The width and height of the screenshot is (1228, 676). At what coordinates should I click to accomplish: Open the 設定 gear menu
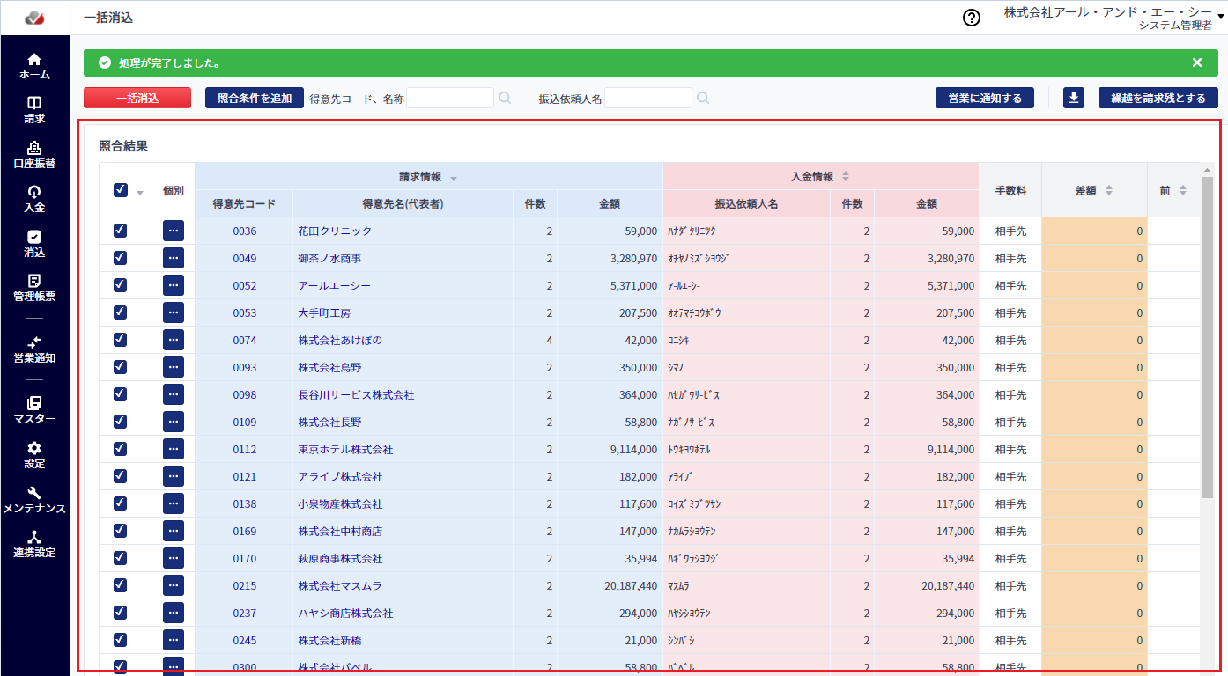click(34, 455)
